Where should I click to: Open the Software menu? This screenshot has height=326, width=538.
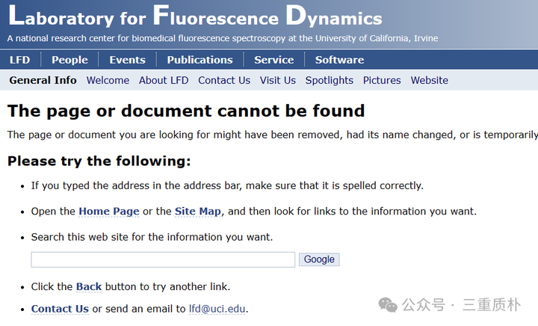click(x=339, y=60)
